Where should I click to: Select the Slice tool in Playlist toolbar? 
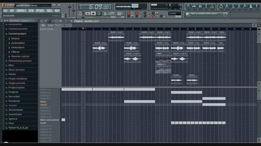(60, 21)
